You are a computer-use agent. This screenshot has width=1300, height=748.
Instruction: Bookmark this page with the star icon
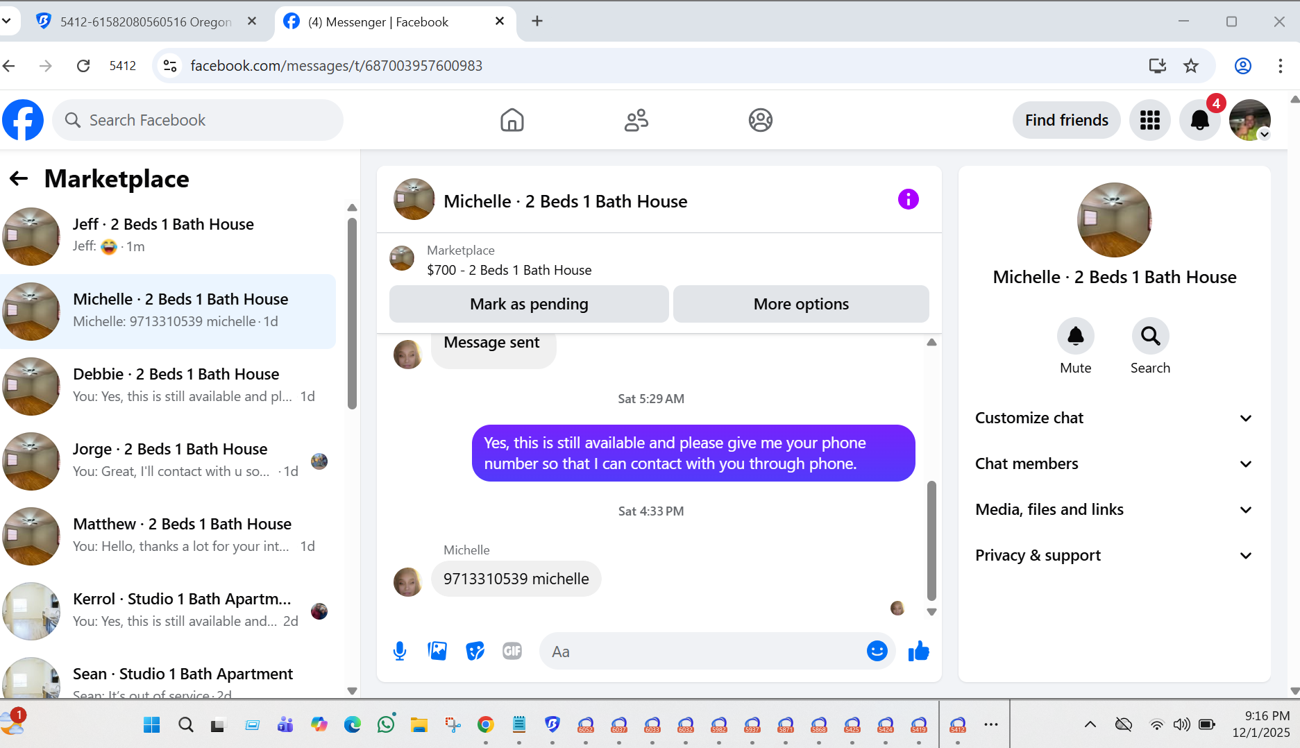pos(1191,66)
